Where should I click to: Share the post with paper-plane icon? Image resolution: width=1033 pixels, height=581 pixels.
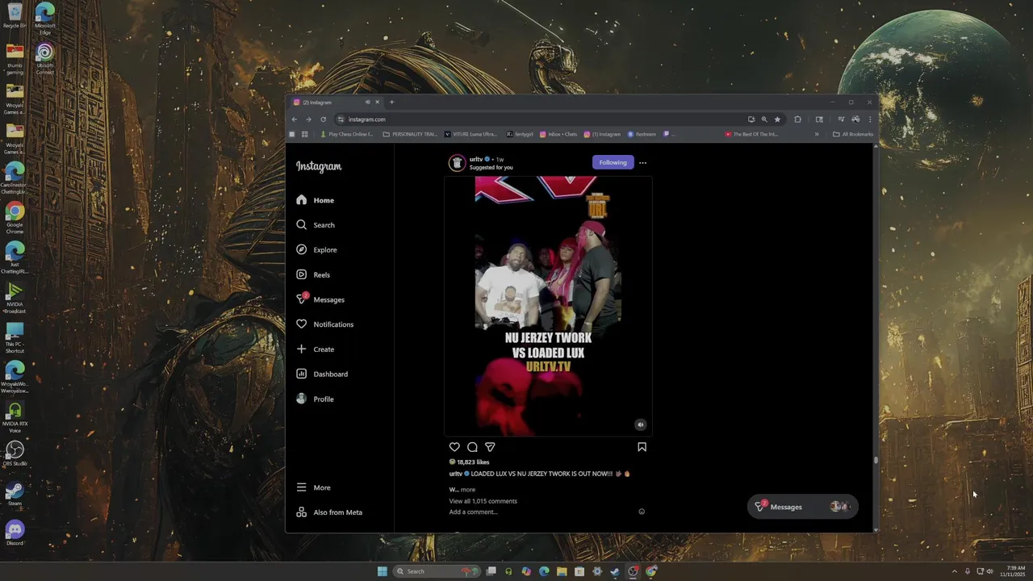point(490,447)
